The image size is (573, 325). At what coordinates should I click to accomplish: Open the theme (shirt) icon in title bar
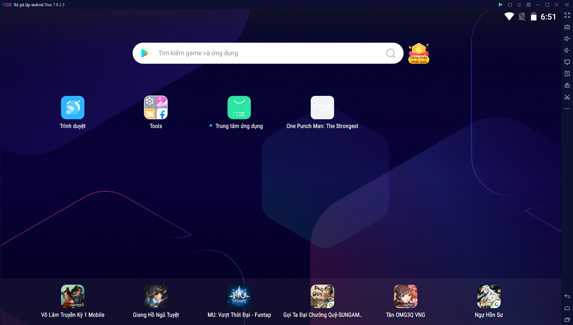(510, 5)
